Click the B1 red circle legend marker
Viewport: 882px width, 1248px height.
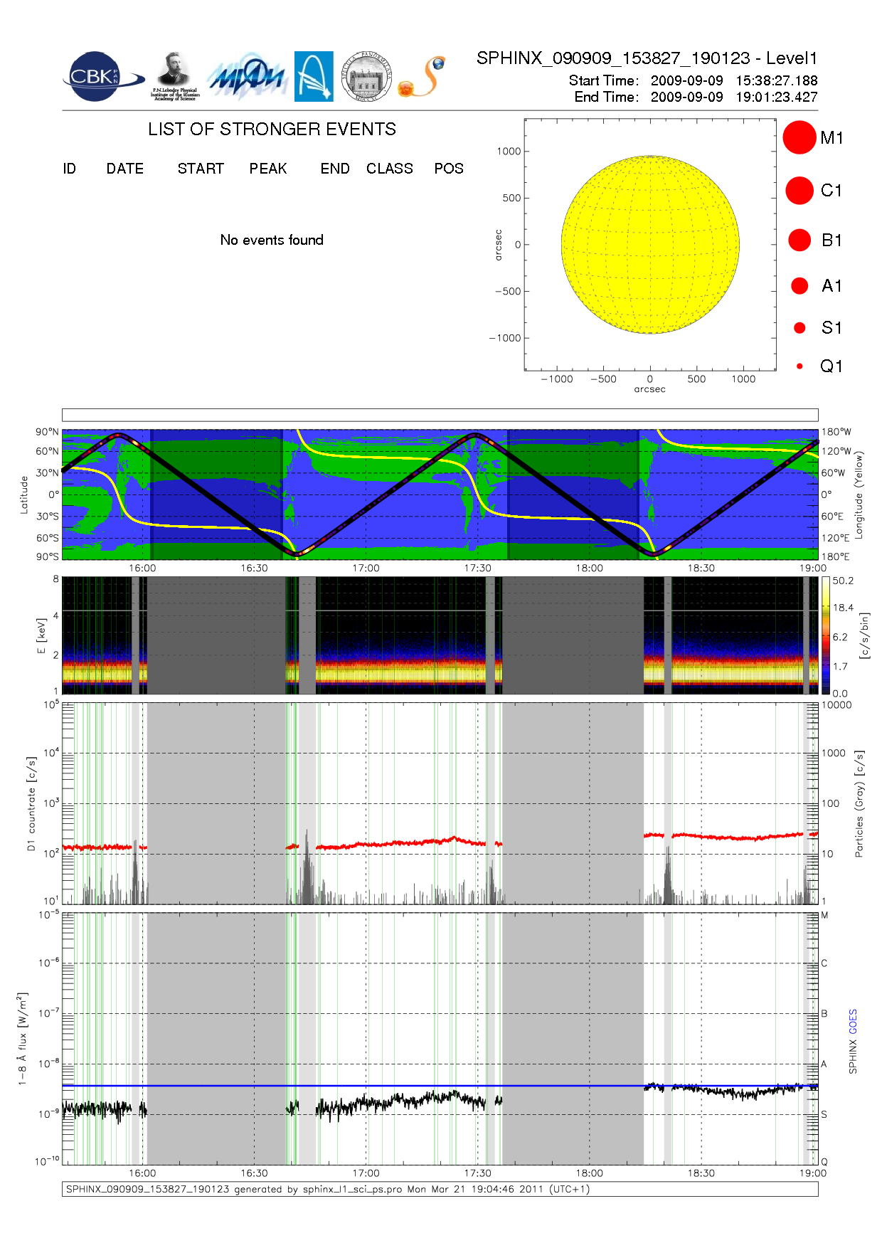coord(799,240)
